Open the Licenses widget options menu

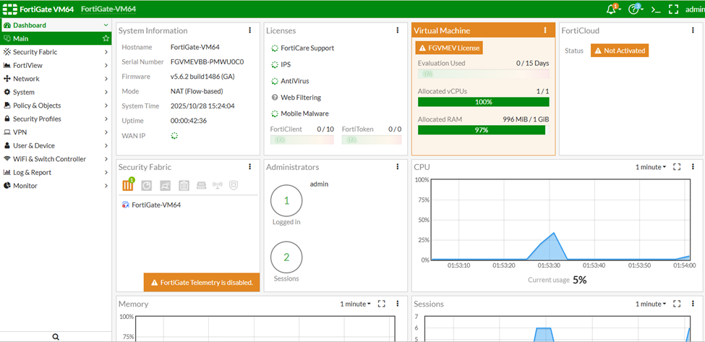(x=398, y=30)
